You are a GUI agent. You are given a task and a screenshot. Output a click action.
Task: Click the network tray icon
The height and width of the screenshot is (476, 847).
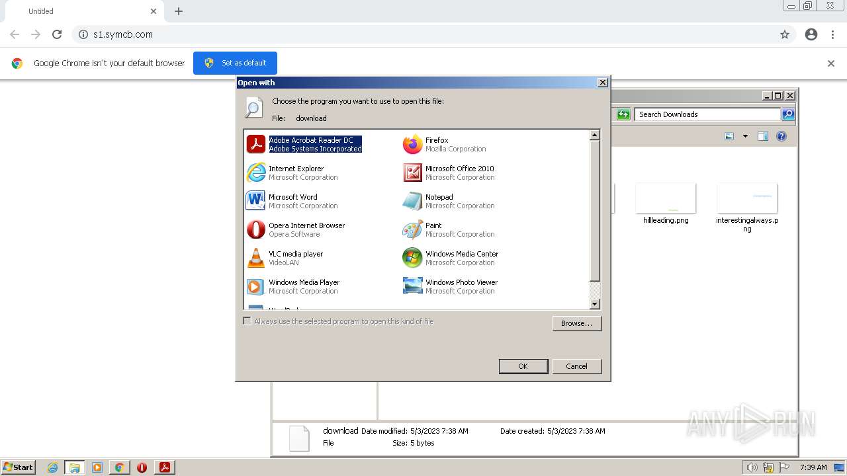click(768, 467)
